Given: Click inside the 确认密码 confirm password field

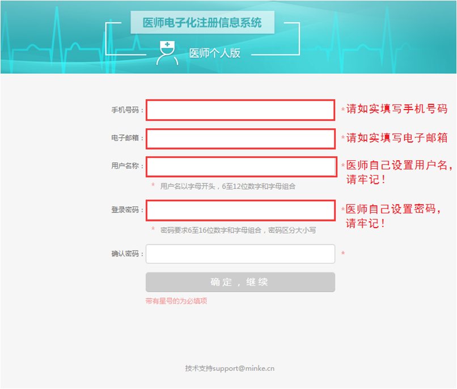Looking at the screenshot, I should 240,254.
